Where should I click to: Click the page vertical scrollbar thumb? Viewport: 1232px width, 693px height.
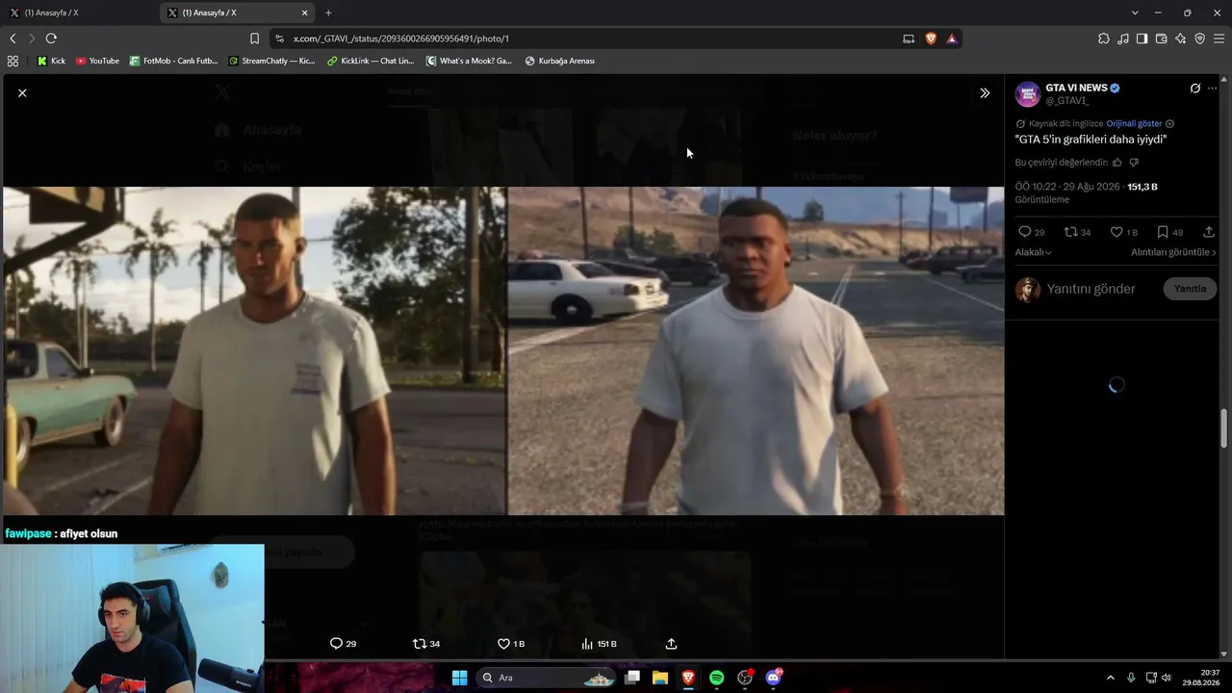click(1225, 428)
